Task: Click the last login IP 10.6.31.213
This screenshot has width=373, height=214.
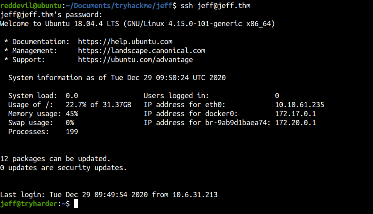Action: coord(195,195)
